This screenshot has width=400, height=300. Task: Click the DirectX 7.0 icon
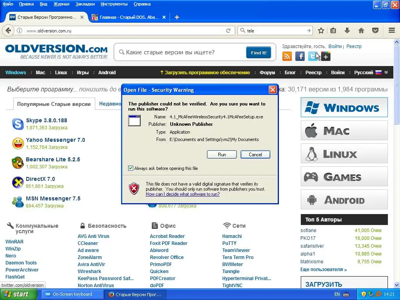click(x=18, y=182)
